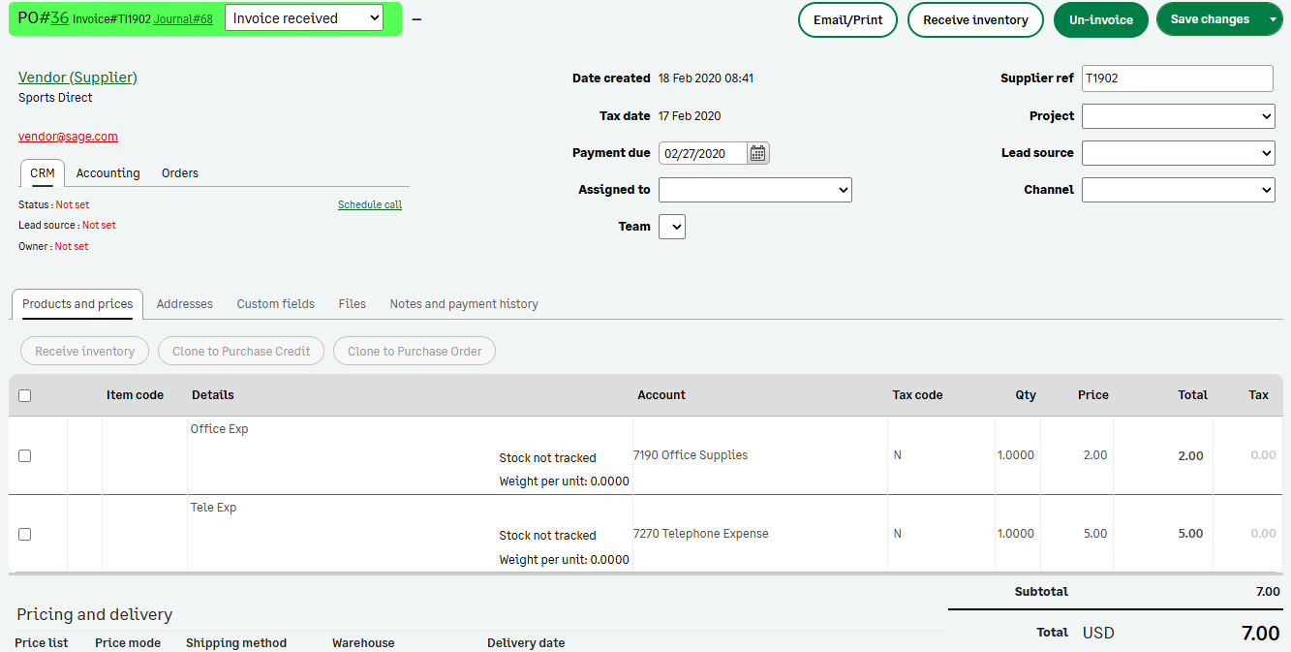
Task: Click the Schedule call link
Action: tap(370, 204)
